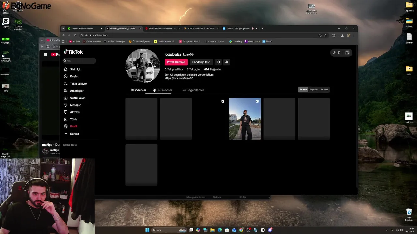Reload the TikTok page
Viewport: 417px width, 234px height.
(75, 35)
